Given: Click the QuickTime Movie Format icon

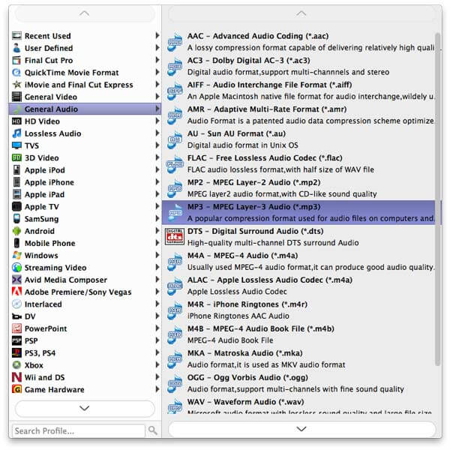Looking at the screenshot, I should coord(16,73).
